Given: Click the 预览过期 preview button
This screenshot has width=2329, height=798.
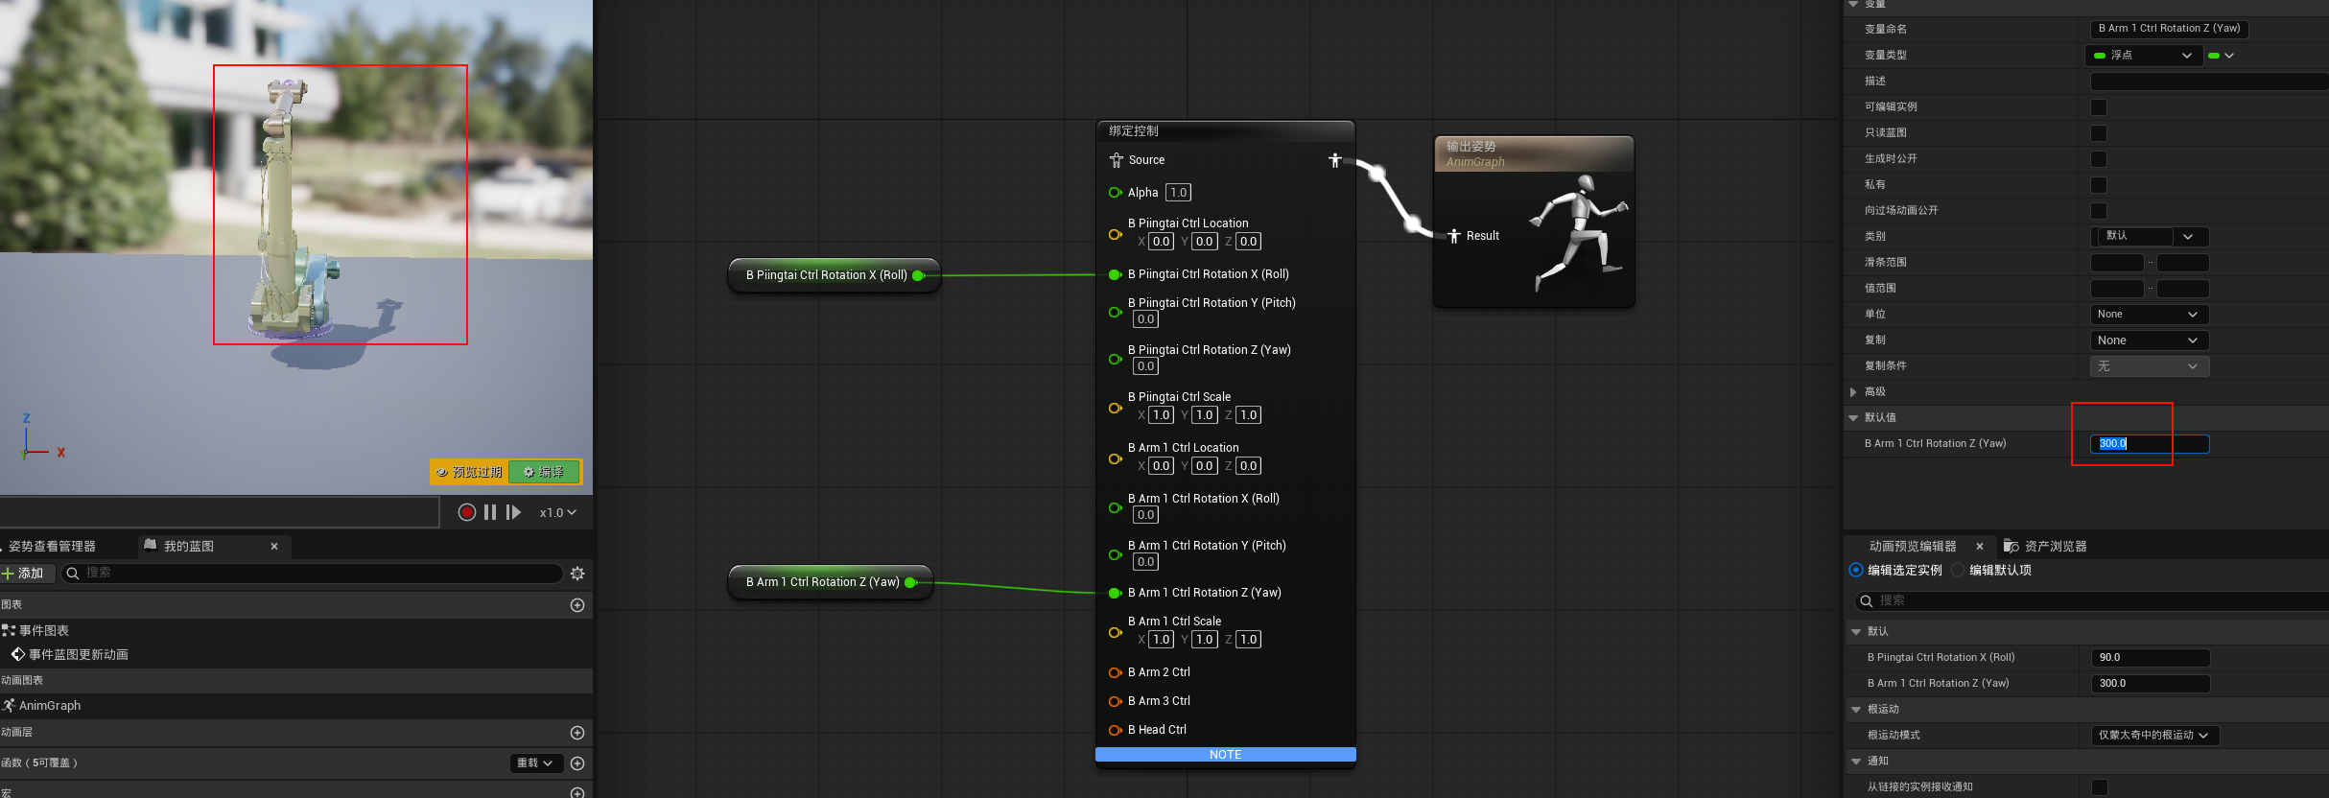Looking at the screenshot, I should pyautogui.click(x=468, y=472).
